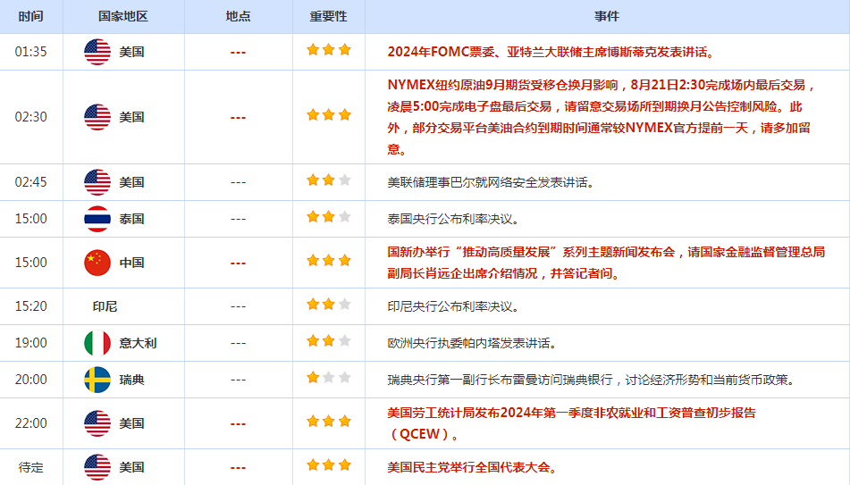
Task: Click the star rating in the 02:30 row
Action: (329, 115)
